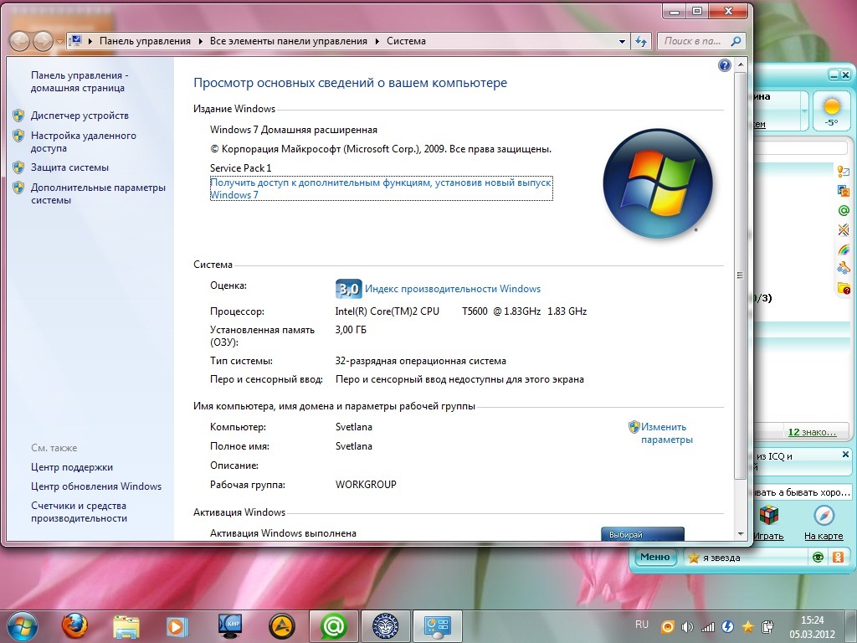The image size is (857, 643).
Task: Expand the address bar history dropdown
Action: coord(622,42)
